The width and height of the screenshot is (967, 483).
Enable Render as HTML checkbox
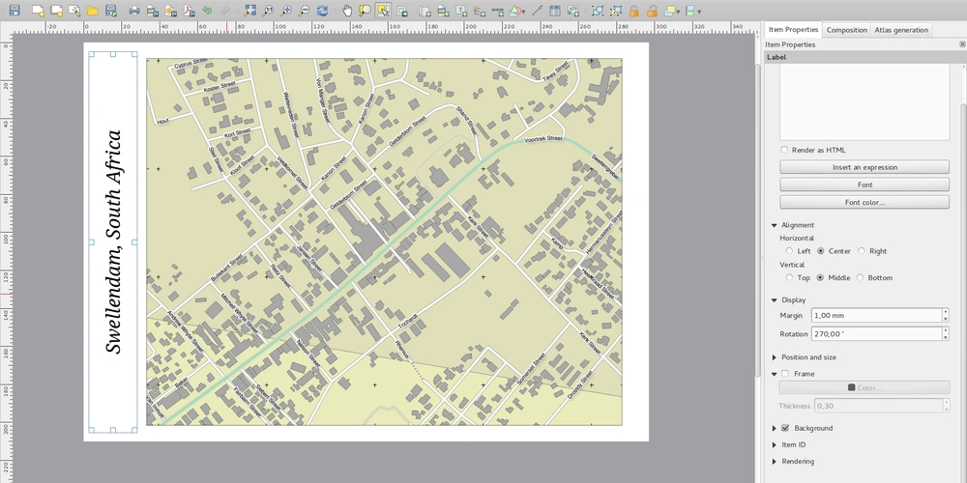pos(784,150)
